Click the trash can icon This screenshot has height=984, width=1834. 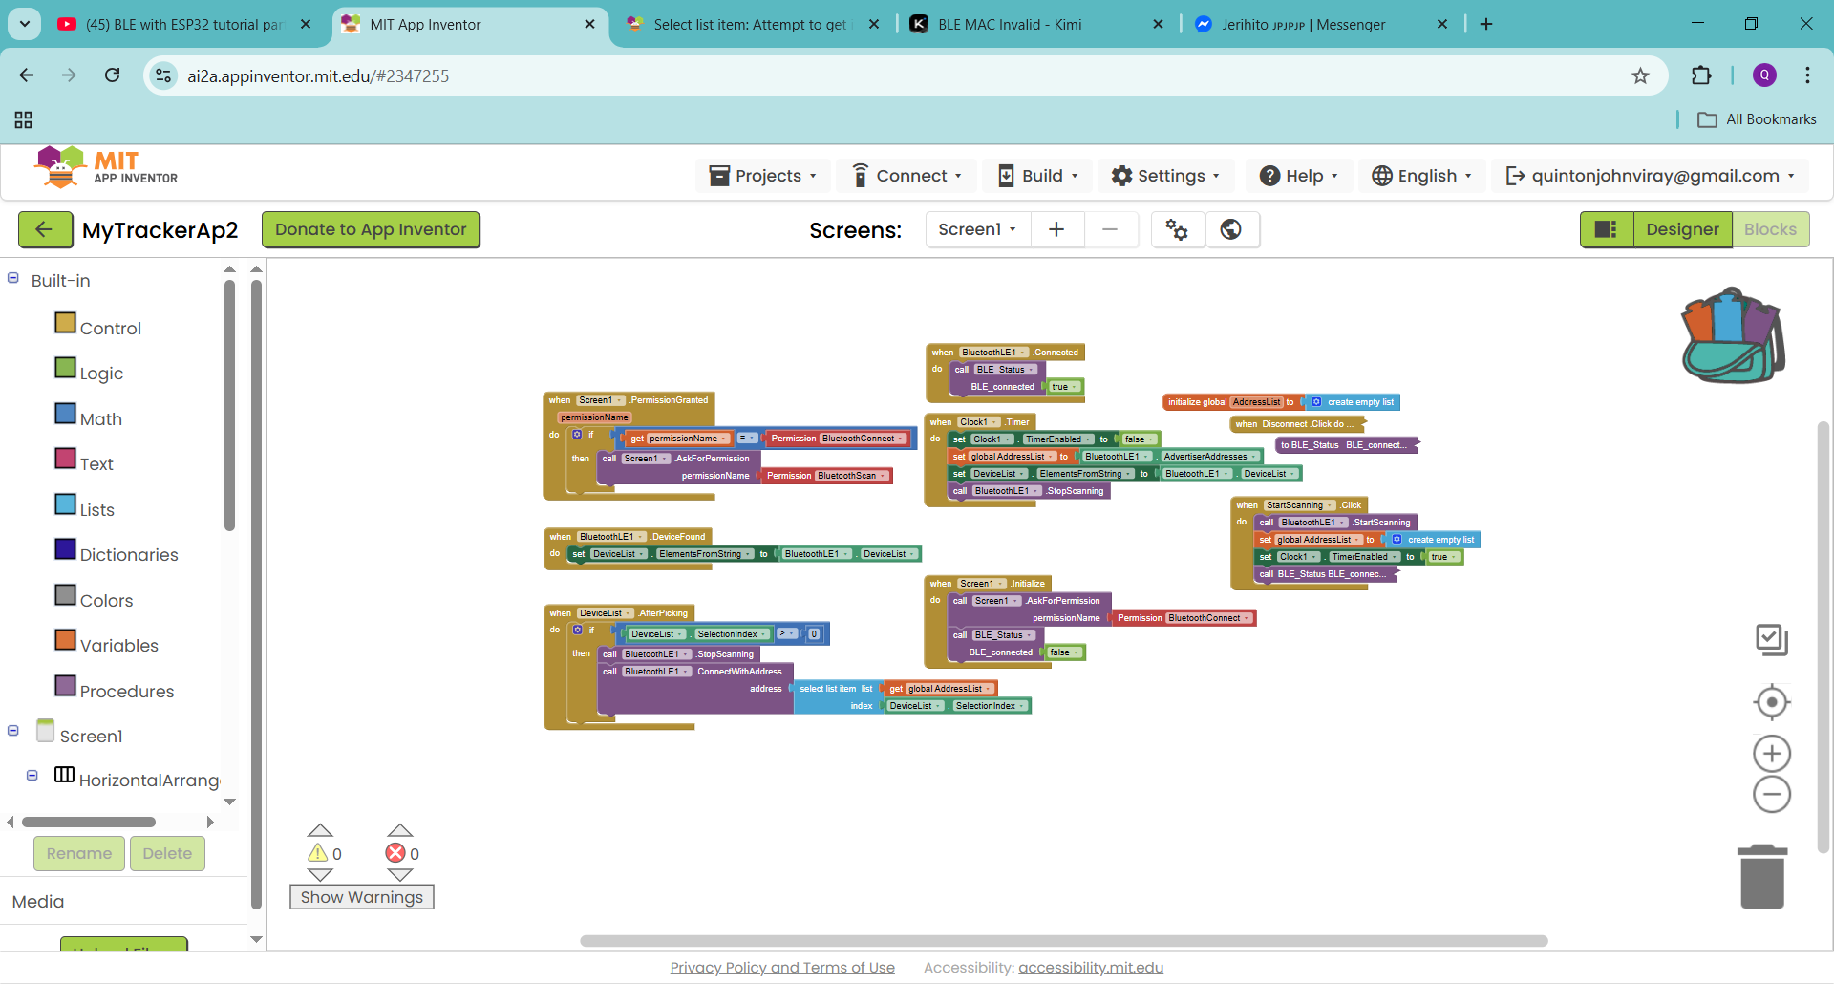[x=1762, y=876]
